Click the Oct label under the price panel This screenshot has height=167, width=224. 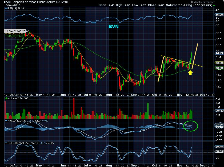[154, 95]
